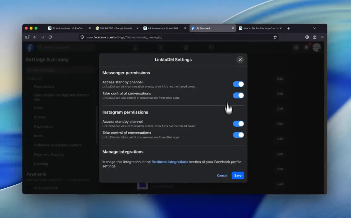Open the extensions puzzle icon
Screen dimensions: 351x218
[315, 37]
